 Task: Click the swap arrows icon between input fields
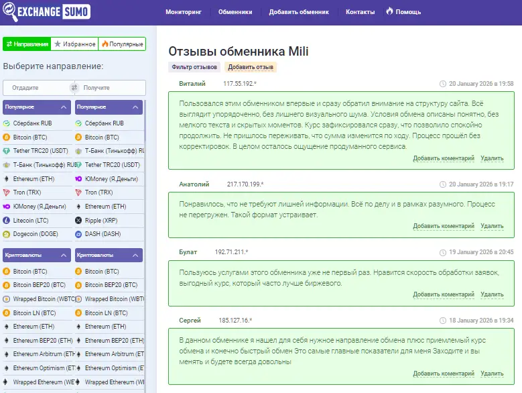point(74,88)
